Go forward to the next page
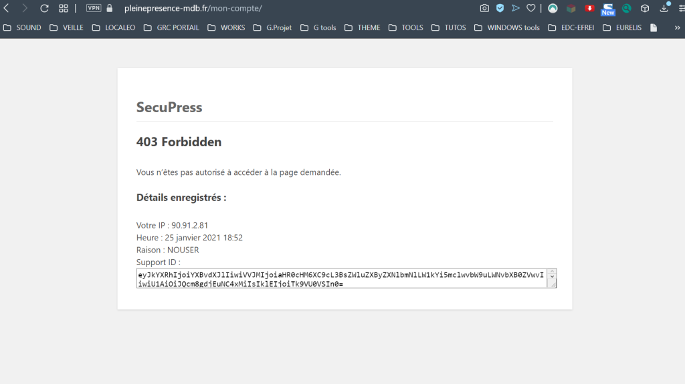The image size is (685, 384). click(25, 8)
